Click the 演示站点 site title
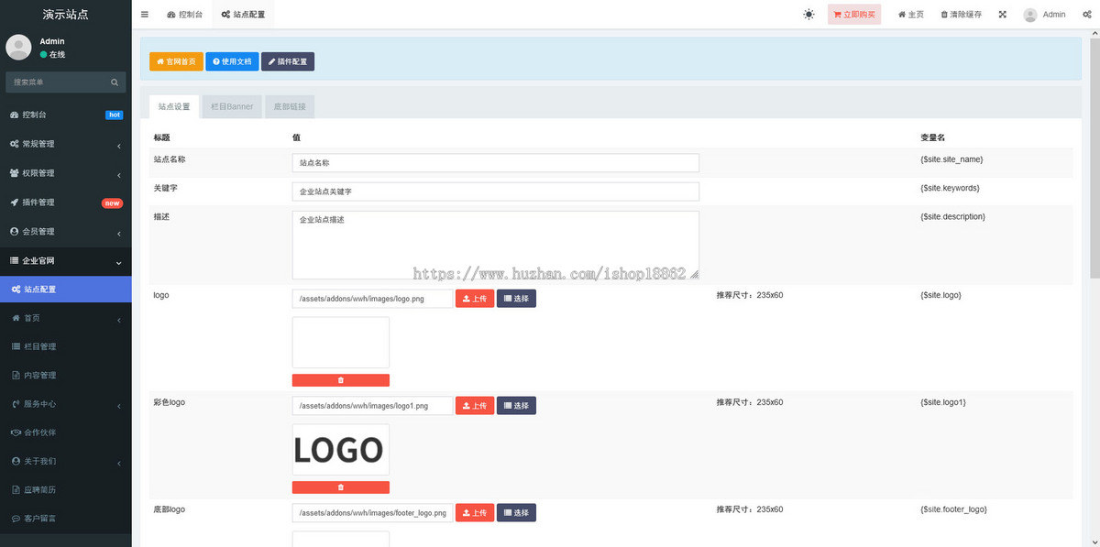Viewport: 1100px width, 547px height. [x=66, y=15]
